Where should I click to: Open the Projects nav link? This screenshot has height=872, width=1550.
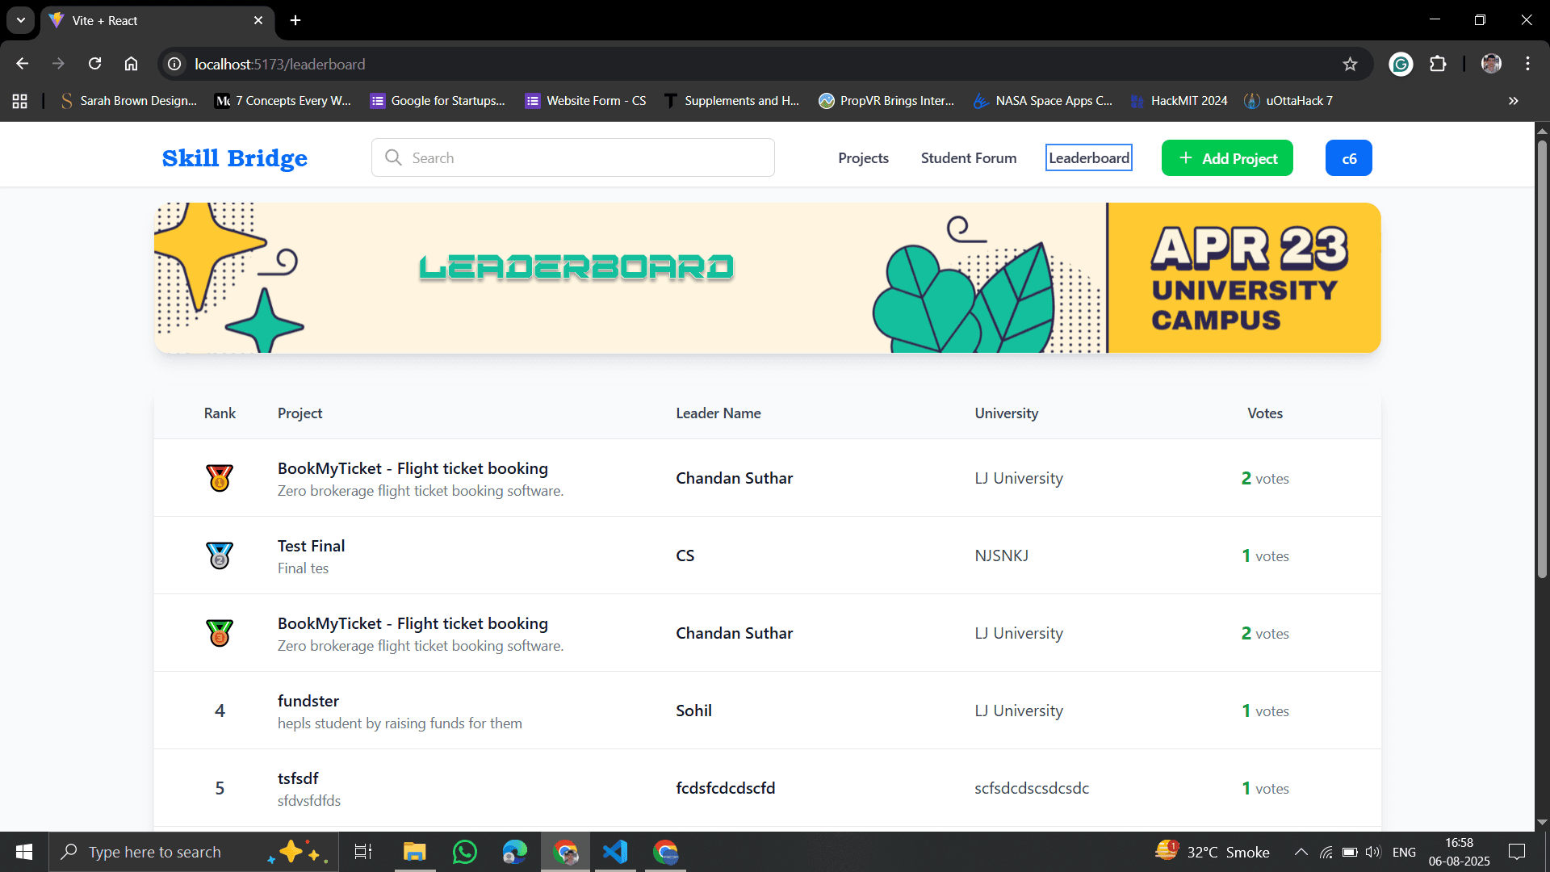pos(863,158)
